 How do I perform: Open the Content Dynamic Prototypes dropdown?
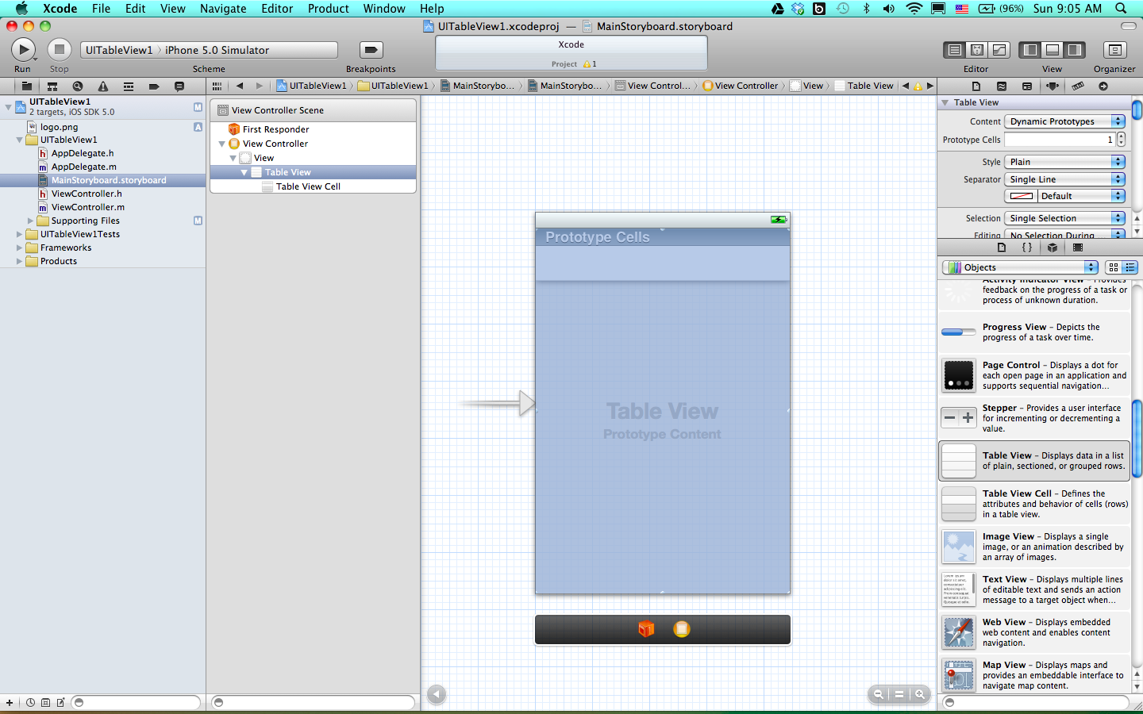point(1065,121)
